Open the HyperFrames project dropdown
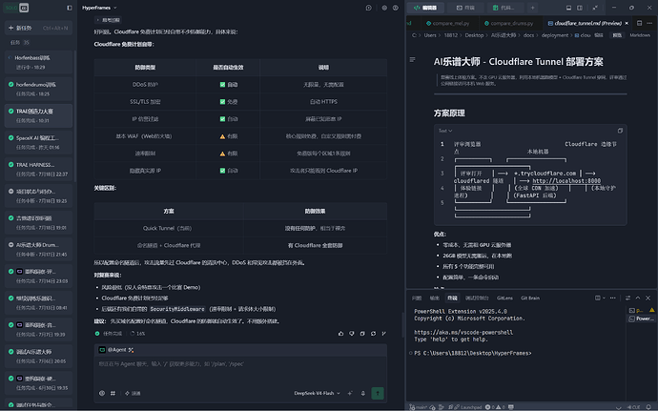The image size is (658, 411). [x=99, y=8]
